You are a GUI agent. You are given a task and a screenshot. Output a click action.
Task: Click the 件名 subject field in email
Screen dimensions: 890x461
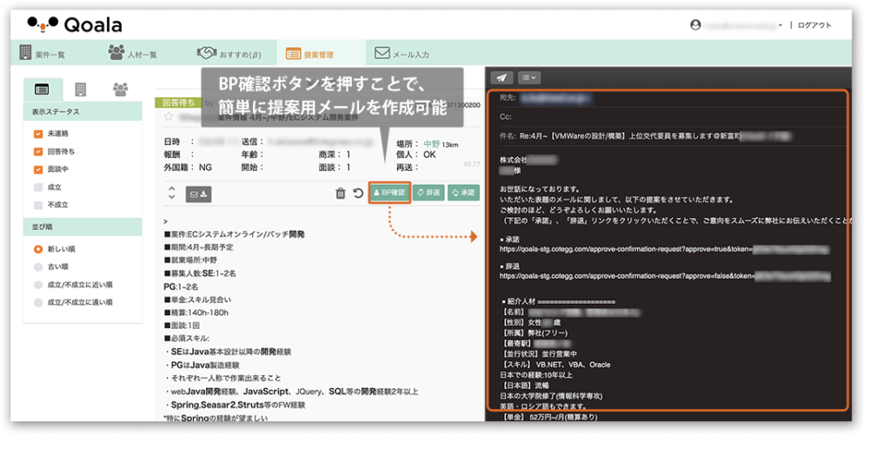pos(661,136)
